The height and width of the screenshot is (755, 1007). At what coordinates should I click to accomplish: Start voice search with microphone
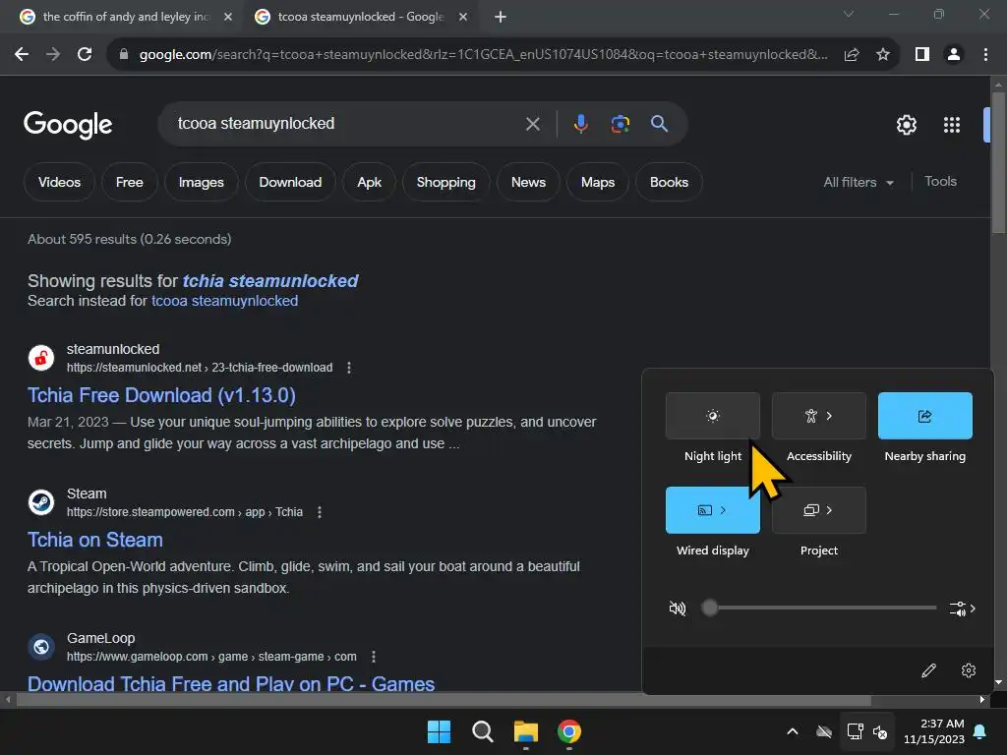tap(580, 124)
